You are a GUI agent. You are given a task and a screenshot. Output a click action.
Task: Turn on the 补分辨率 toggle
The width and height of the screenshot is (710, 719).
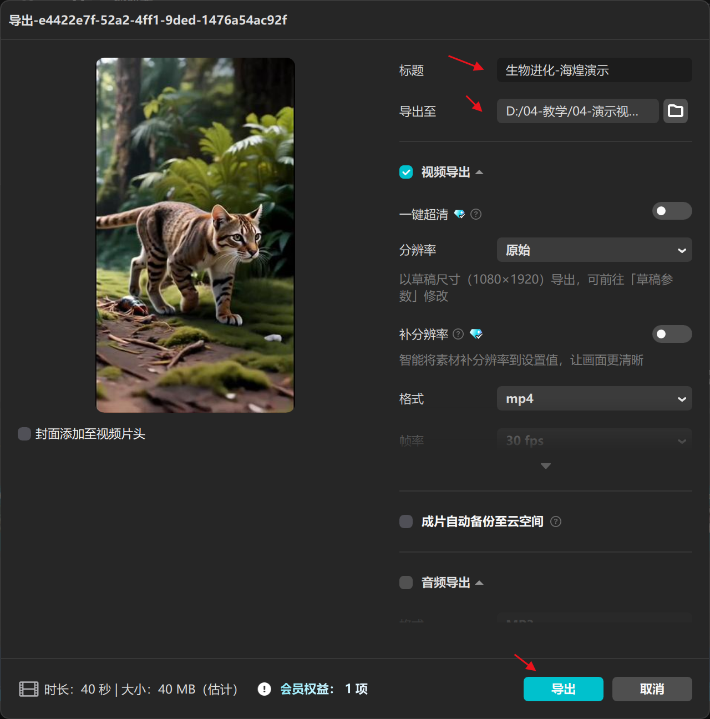pos(672,334)
